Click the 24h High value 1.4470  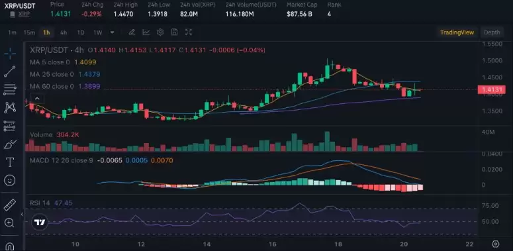point(123,14)
